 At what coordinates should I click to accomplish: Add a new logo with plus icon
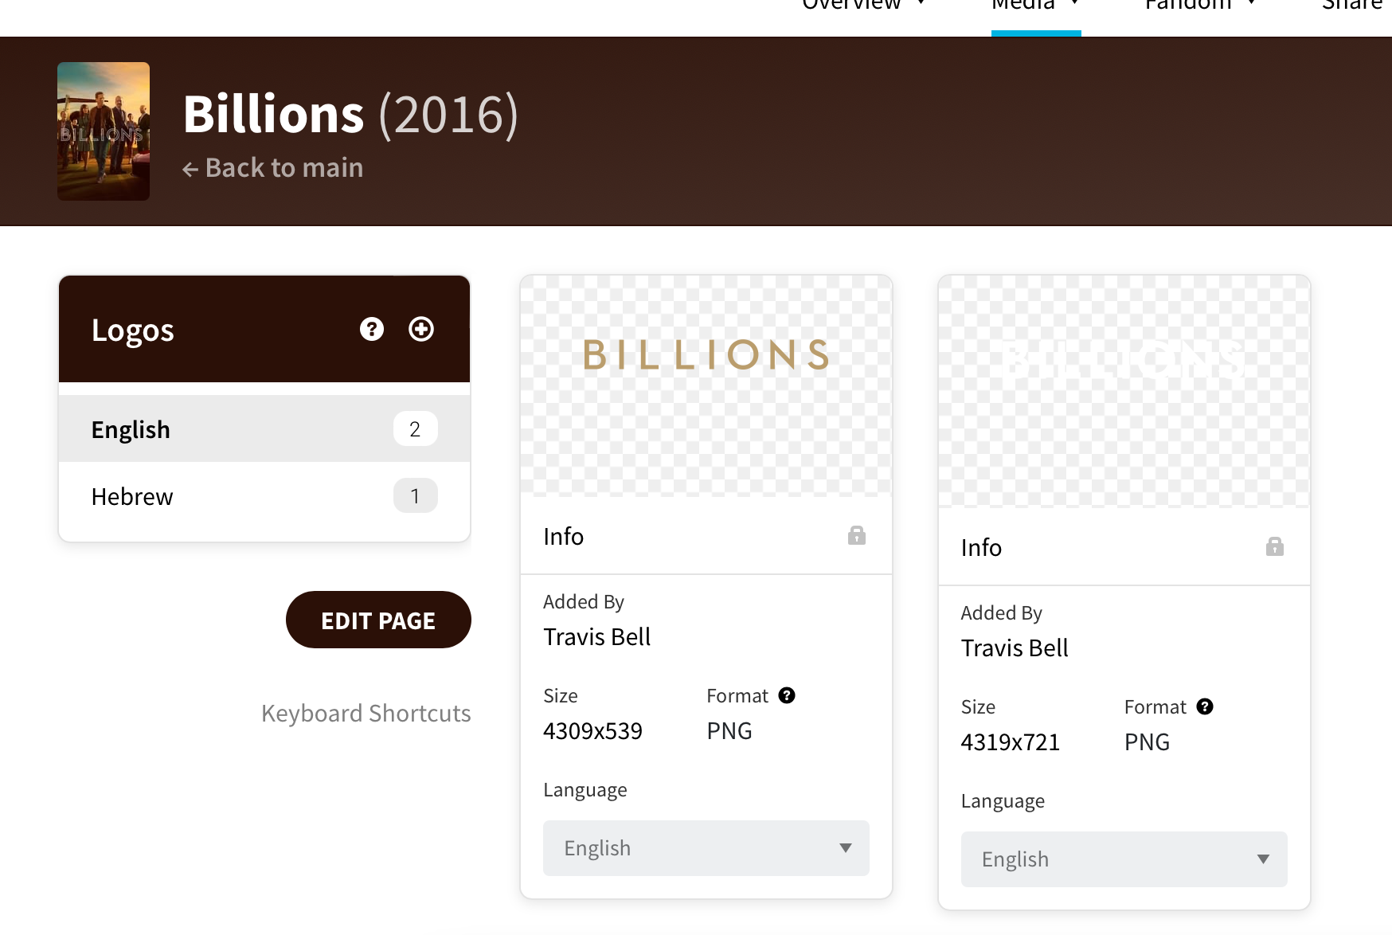[x=421, y=329]
